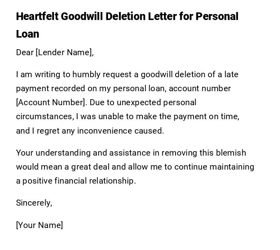Viewport: 280px width, 250px height.
Task: Select the [Your Name] placeholder
Action: [39, 225]
